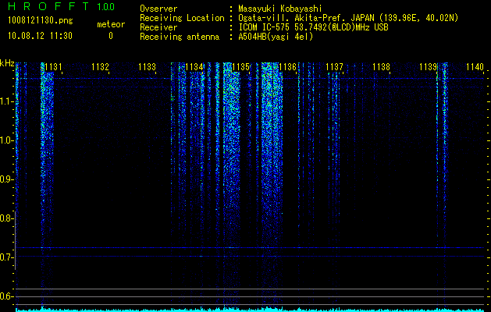Click the antenna value A504HB(yagi 4el)

tap(276, 37)
